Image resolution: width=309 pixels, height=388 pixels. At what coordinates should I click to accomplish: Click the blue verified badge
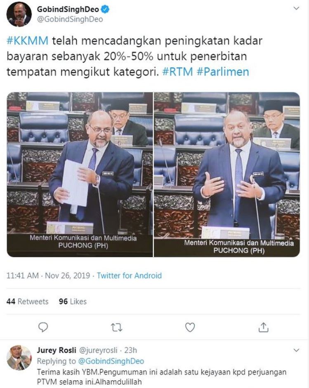click(105, 9)
